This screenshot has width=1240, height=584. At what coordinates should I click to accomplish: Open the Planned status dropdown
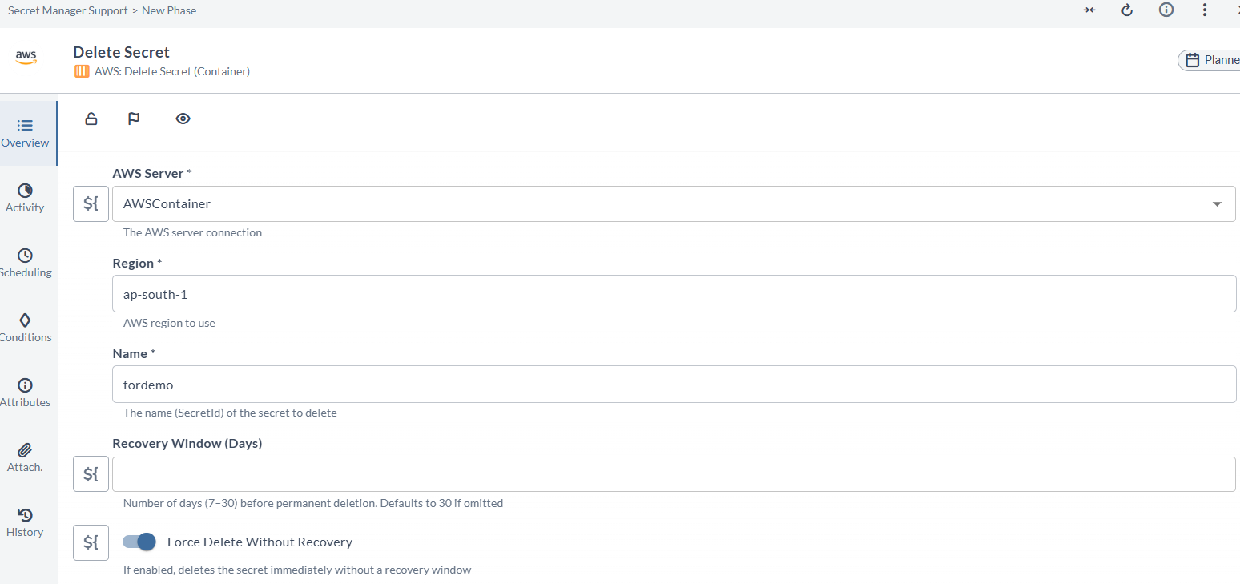[1211, 60]
